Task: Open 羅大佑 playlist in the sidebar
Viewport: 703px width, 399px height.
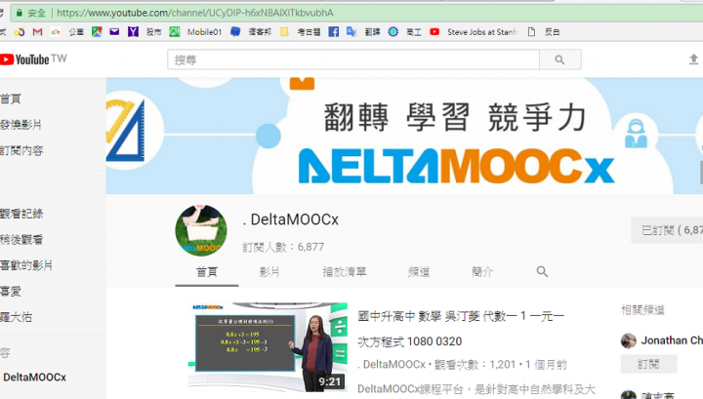Action: [x=17, y=317]
